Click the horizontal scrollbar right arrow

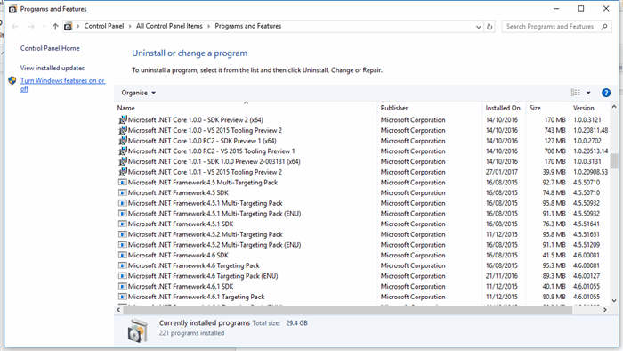tap(604, 310)
